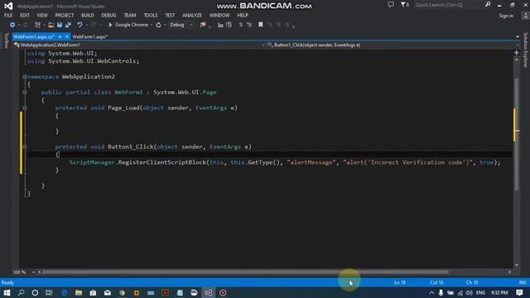530x298 pixels.
Task: Open the EDIT menu
Action: [x=25, y=15]
